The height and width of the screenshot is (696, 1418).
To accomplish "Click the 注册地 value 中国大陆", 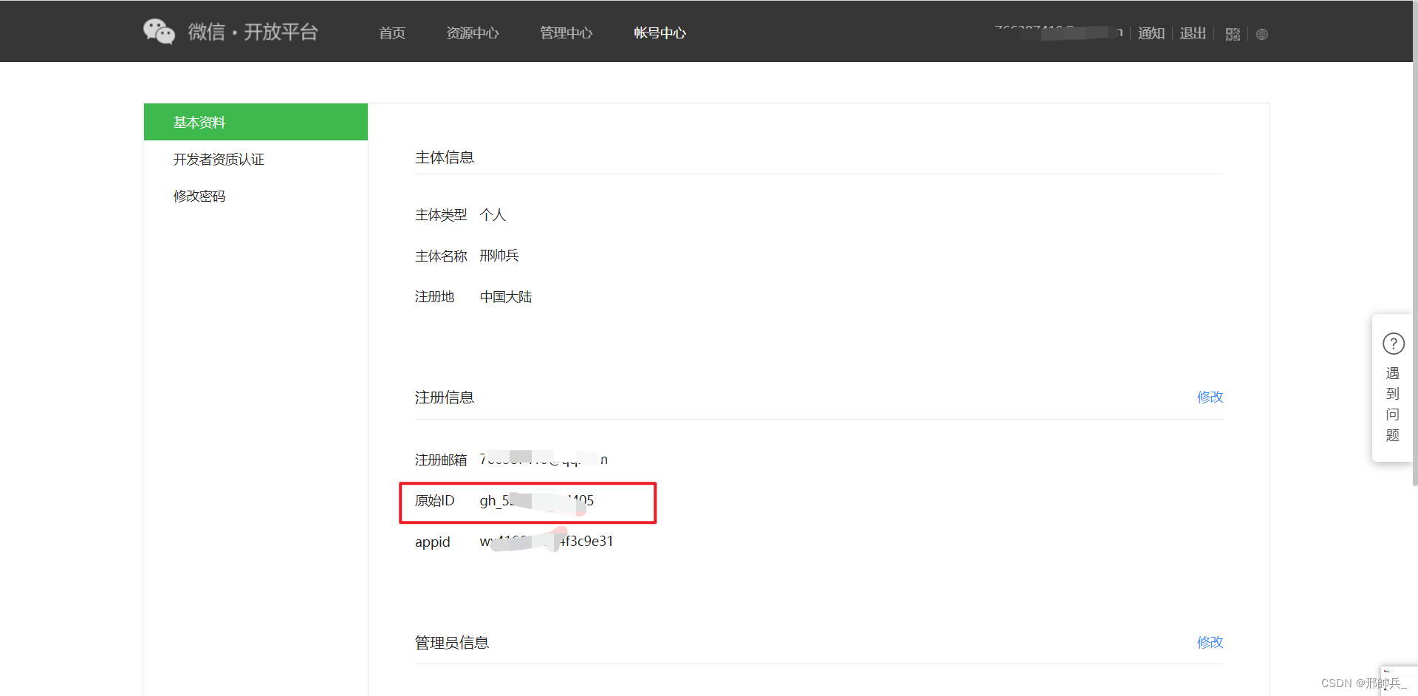I will point(506,297).
